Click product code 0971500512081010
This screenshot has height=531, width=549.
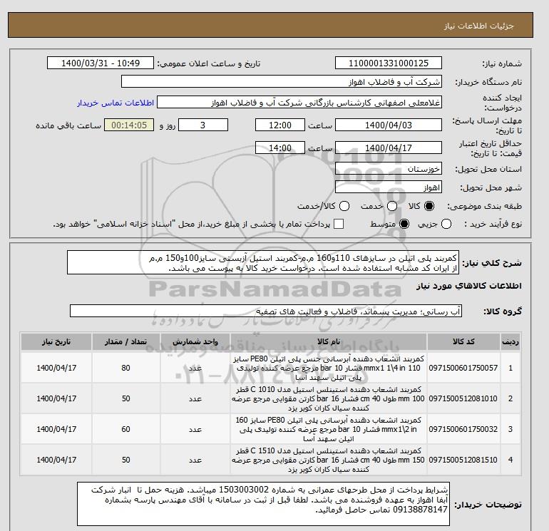coord(463,398)
